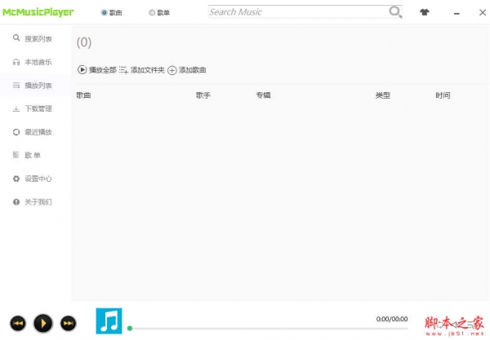This screenshot has width=490, height=340.
Task: Click the magnifier search icon in search box
Action: (395, 12)
